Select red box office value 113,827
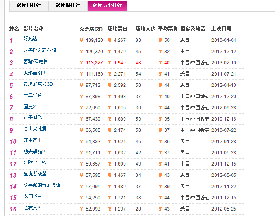Image resolution: width=275 pixels, height=216 pixels. tap(94, 63)
